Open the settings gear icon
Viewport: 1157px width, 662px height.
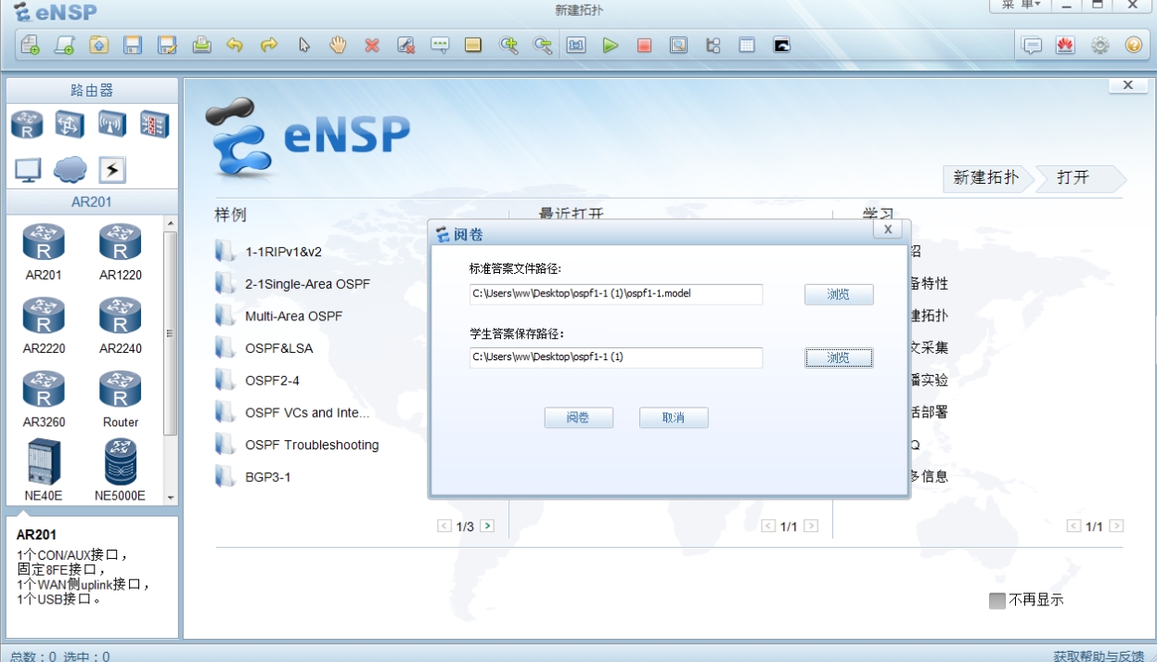pyautogui.click(x=1099, y=45)
